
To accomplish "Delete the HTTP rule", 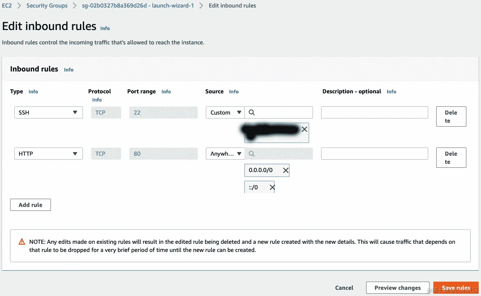I will (451, 158).
